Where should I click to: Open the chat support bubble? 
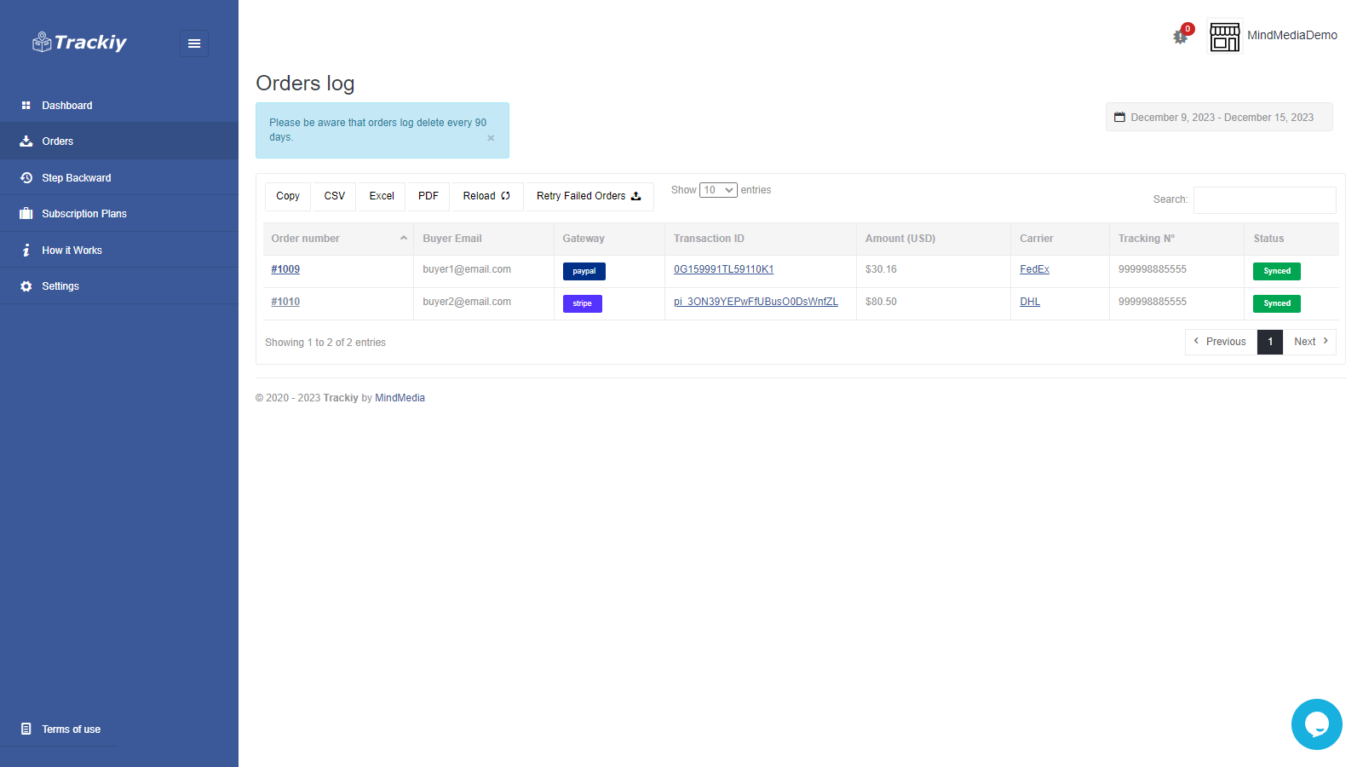point(1316,724)
